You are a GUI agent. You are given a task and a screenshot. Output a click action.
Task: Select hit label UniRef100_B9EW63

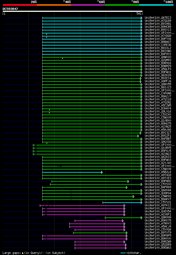click(158, 248)
